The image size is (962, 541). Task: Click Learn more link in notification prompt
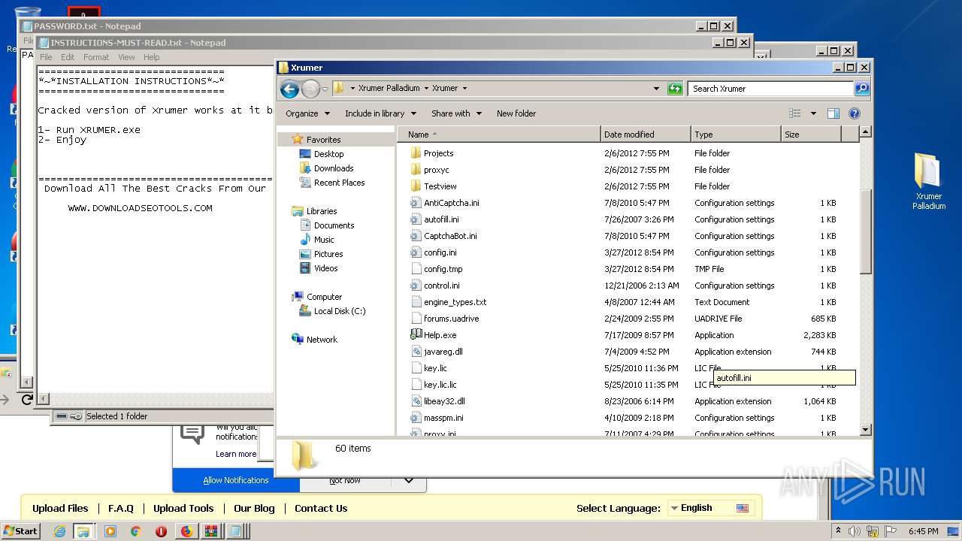coord(236,454)
